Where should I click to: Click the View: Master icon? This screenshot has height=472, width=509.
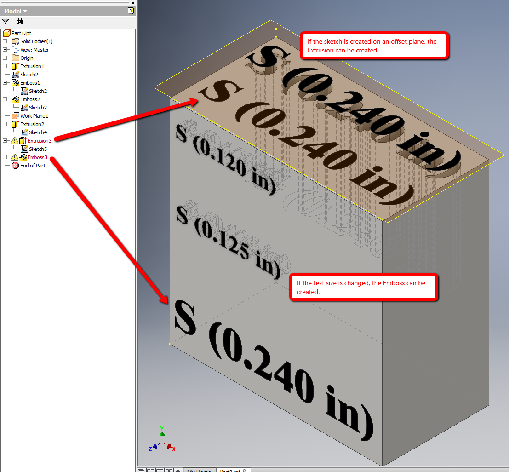pos(15,50)
